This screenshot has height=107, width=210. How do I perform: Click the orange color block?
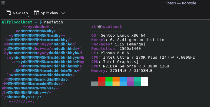pos(116,79)
